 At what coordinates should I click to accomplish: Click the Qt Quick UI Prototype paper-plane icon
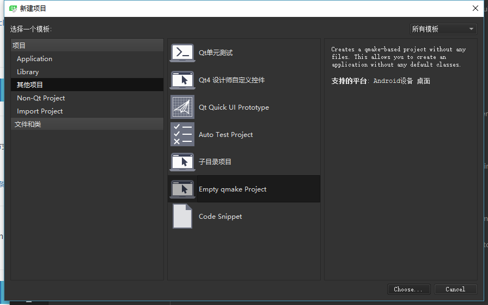tap(182, 107)
